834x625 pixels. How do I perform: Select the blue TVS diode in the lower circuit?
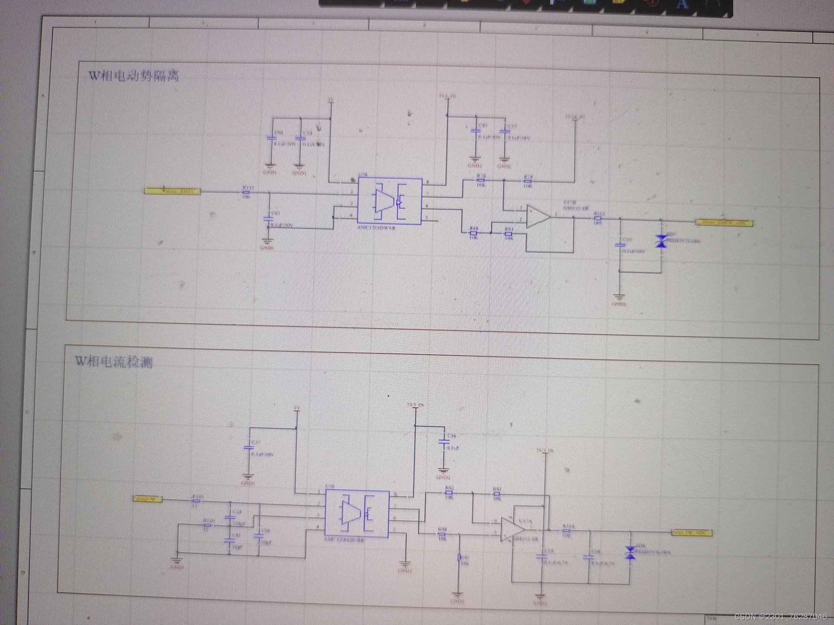(x=630, y=553)
